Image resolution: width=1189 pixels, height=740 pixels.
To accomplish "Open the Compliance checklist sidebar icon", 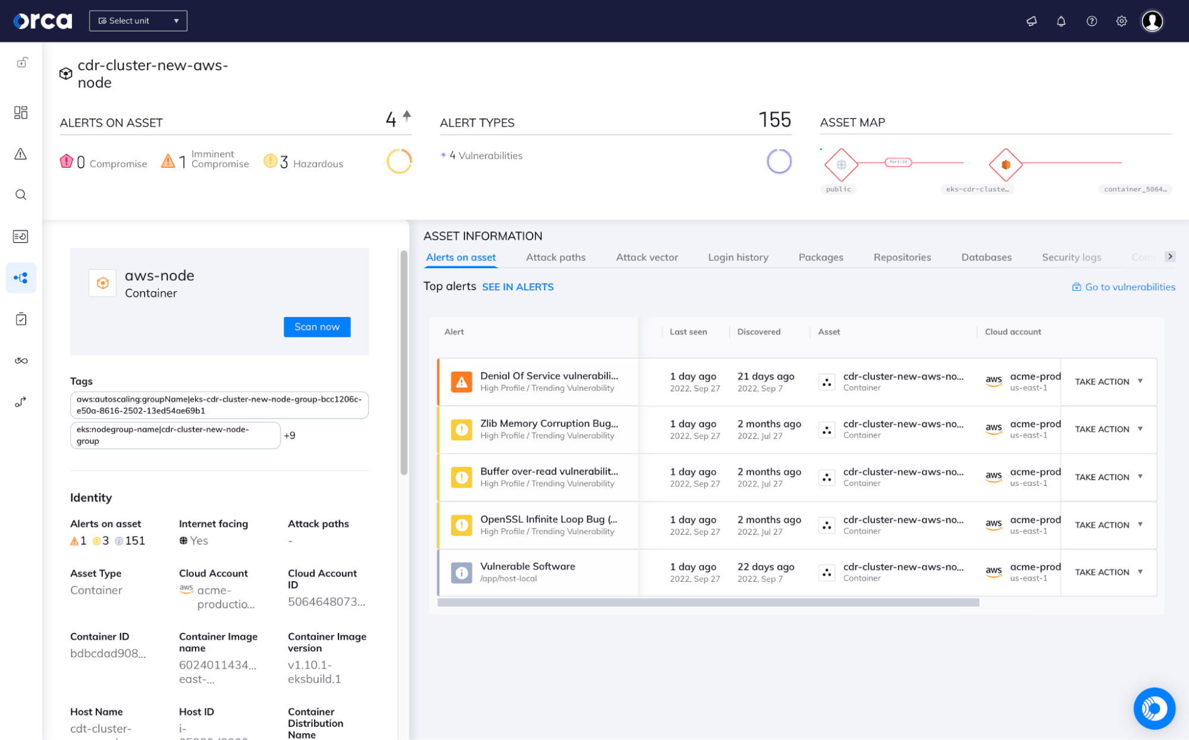I will (x=21, y=319).
